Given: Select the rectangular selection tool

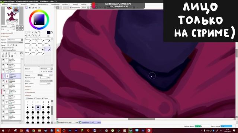Looking at the screenshot, I should click(26, 33).
